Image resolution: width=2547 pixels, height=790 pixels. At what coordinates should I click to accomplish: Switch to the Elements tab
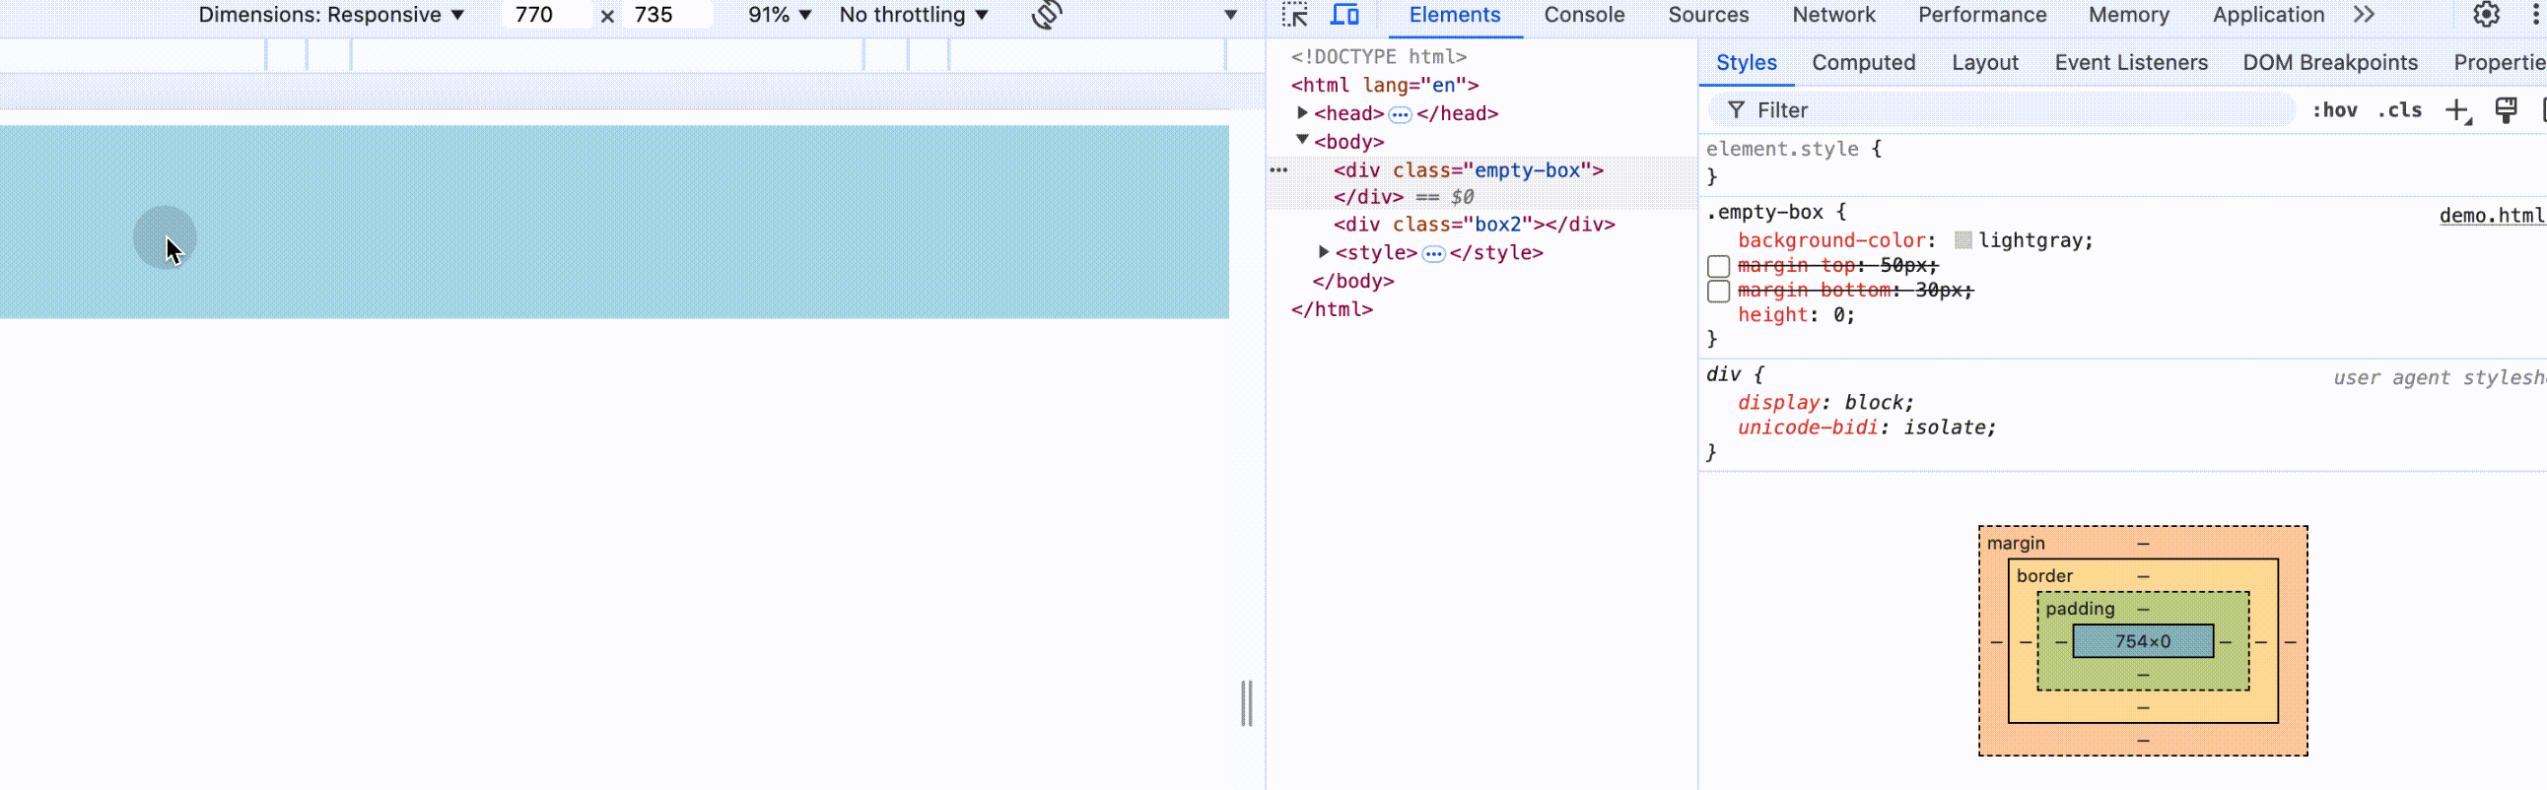[1455, 15]
